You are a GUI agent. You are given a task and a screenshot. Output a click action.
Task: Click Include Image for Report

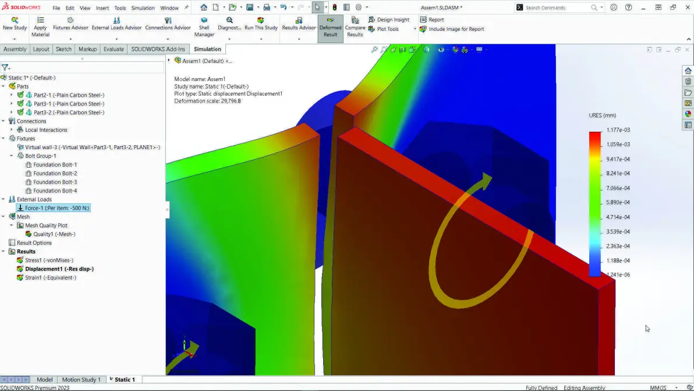[x=452, y=29]
